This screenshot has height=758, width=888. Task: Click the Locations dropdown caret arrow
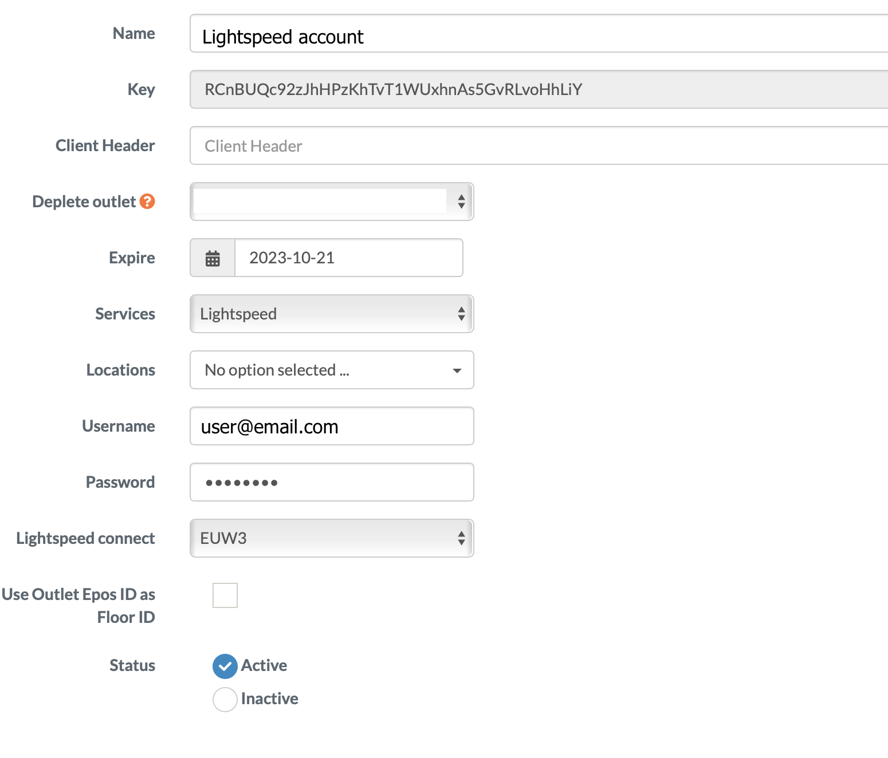(457, 370)
